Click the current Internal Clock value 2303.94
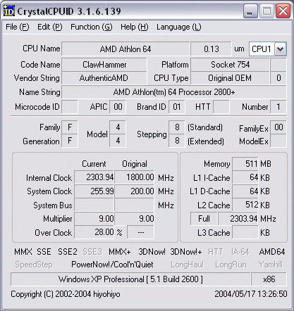The height and width of the screenshot is (311, 294). 94,177
